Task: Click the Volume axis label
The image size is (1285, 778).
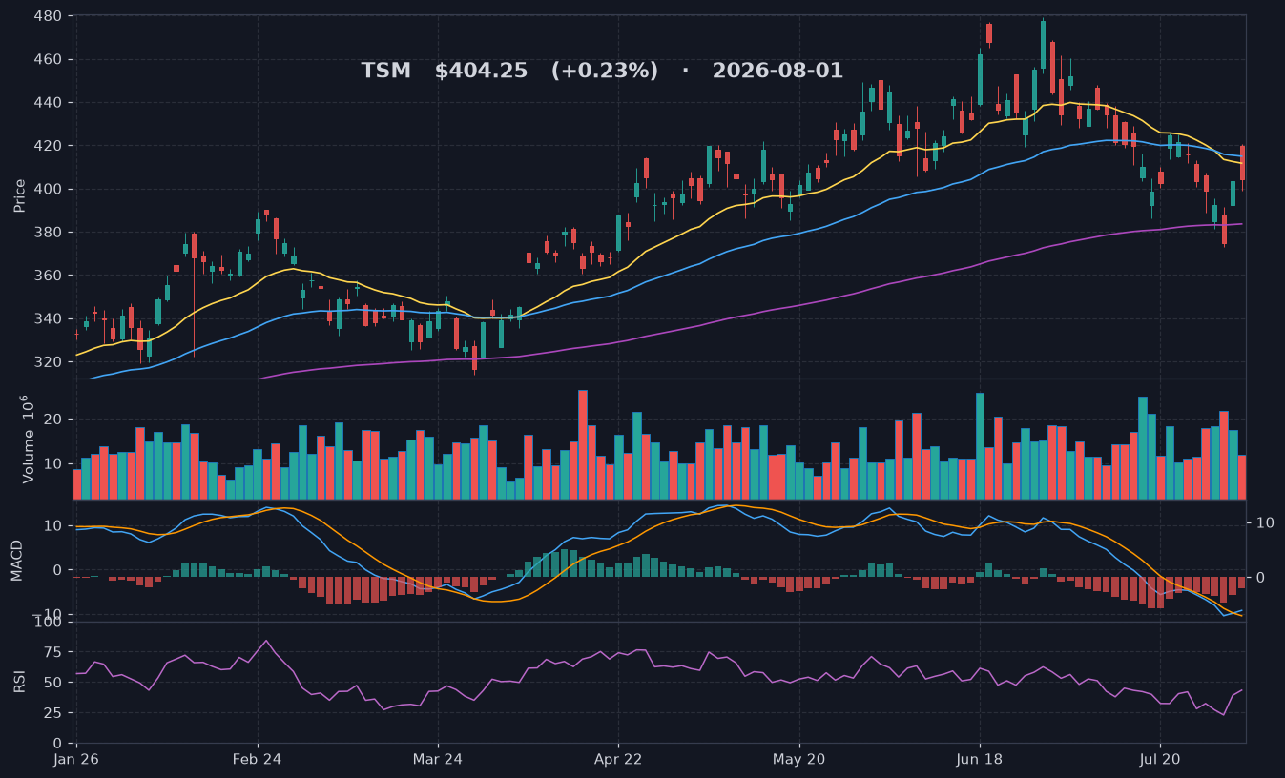Action: point(26,439)
